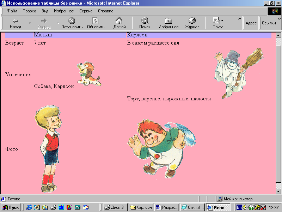Click the blue file manager quick launch icon
This screenshot has height=212, width=282.
pos(61,207)
